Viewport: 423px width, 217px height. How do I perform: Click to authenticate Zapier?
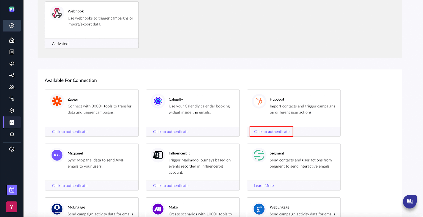[70, 132]
